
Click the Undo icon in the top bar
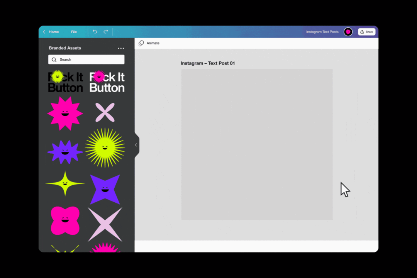[x=95, y=32]
